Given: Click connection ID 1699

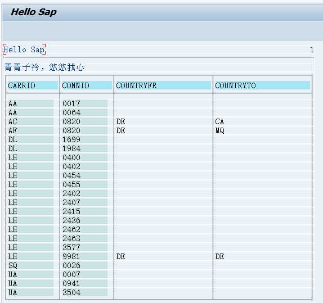Looking at the screenshot, I should [x=71, y=139].
